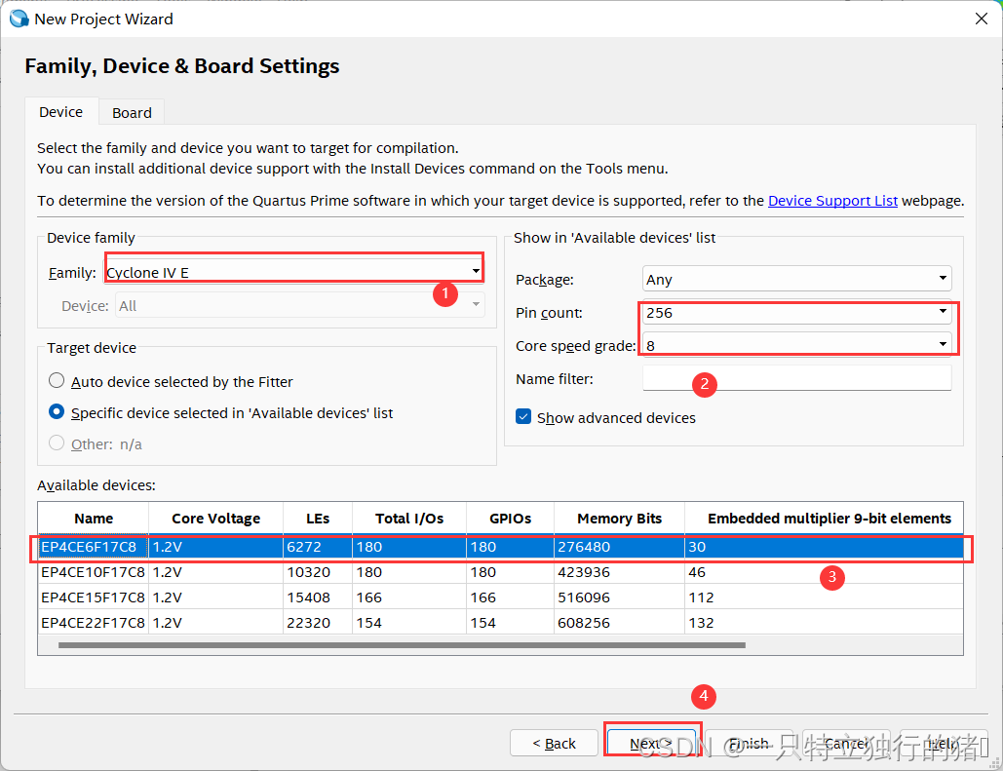The height and width of the screenshot is (771, 1003).
Task: Expand the Pin count dropdown
Action: pyautogui.click(x=796, y=313)
